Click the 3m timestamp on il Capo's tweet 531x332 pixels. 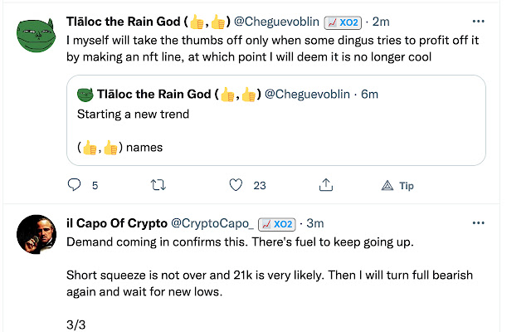pyautogui.click(x=314, y=223)
